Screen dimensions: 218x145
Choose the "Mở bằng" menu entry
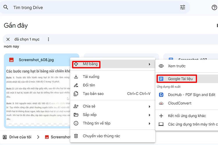point(112,64)
